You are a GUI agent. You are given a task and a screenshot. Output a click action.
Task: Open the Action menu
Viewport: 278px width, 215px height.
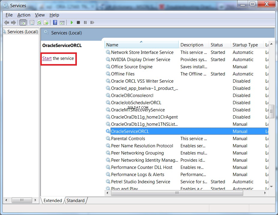tap(24, 15)
